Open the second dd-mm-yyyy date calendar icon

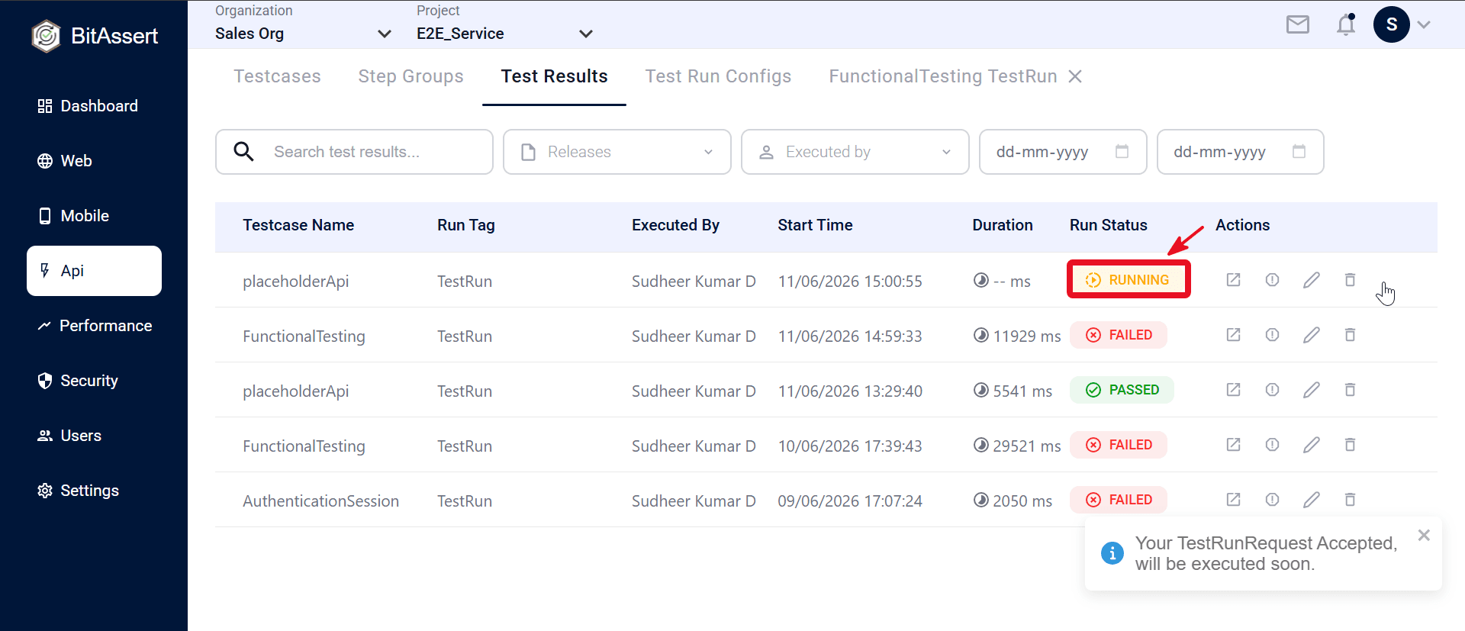[1299, 151]
